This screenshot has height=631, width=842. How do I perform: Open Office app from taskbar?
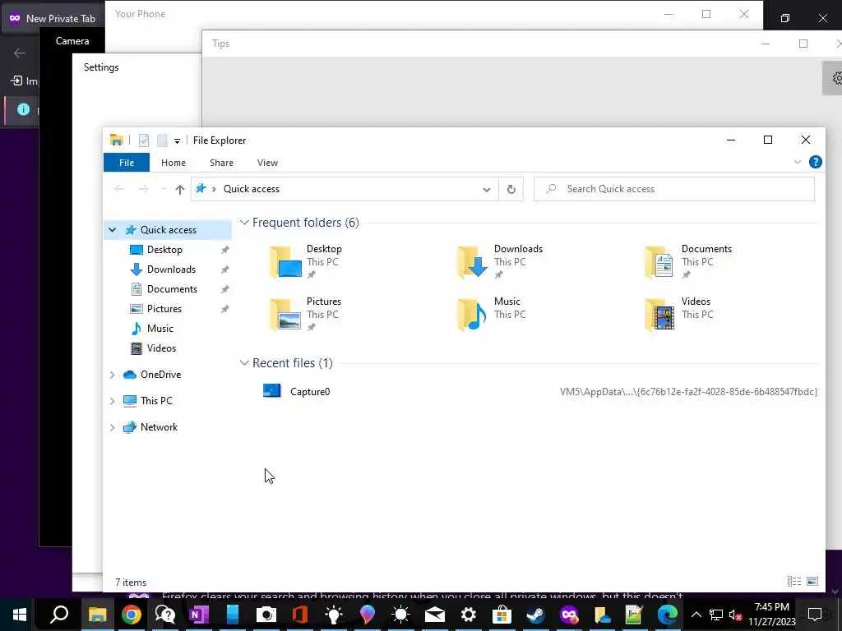(x=299, y=615)
